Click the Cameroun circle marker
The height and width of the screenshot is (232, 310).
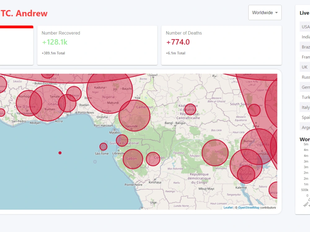(x=135, y=116)
